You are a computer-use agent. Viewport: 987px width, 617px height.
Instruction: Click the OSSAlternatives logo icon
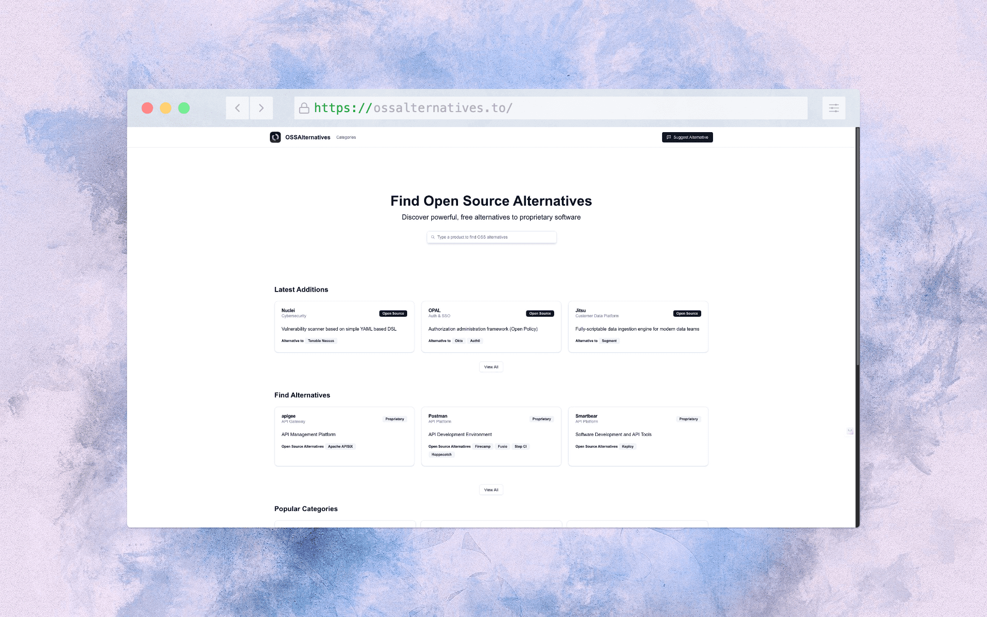click(x=275, y=137)
